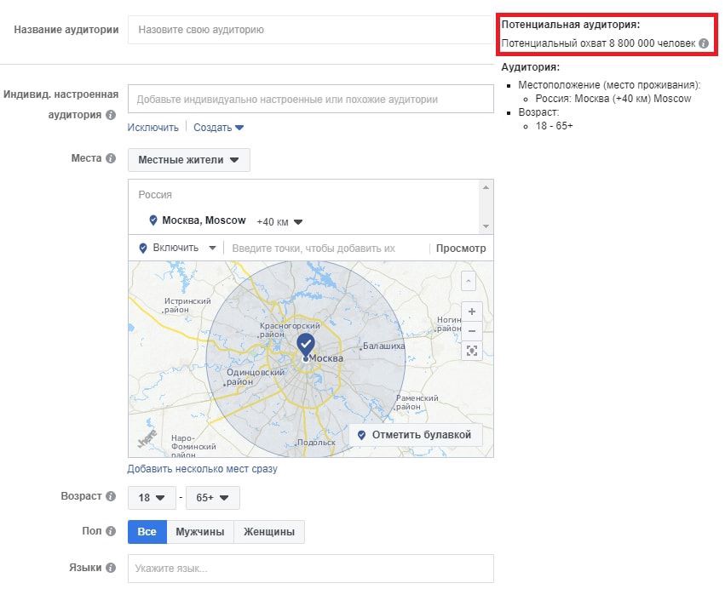Click the info icon beside potential reach
Image resolution: width=725 pixels, height=589 pixels.
pos(704,43)
